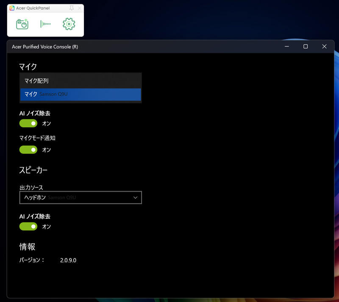Click the 出力ソース label
The image size is (339, 302).
(x=31, y=187)
